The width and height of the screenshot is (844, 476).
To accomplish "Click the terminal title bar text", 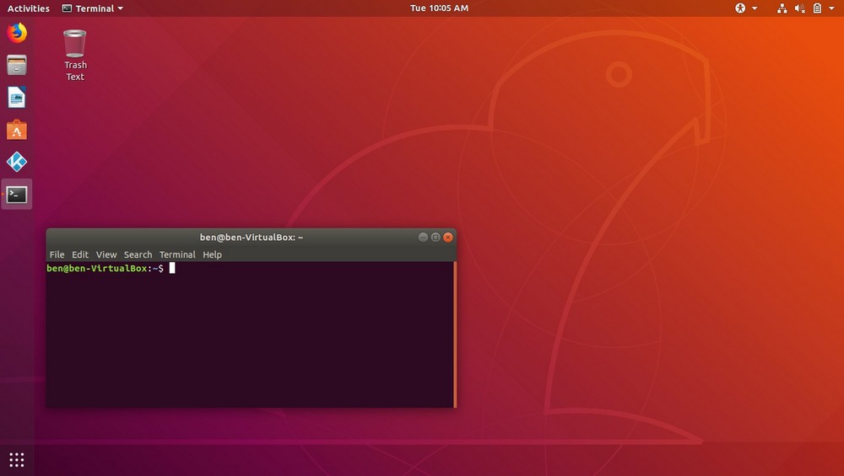I will pos(252,237).
